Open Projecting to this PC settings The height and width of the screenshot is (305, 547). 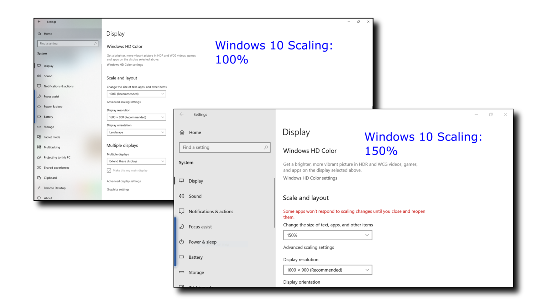click(x=57, y=157)
